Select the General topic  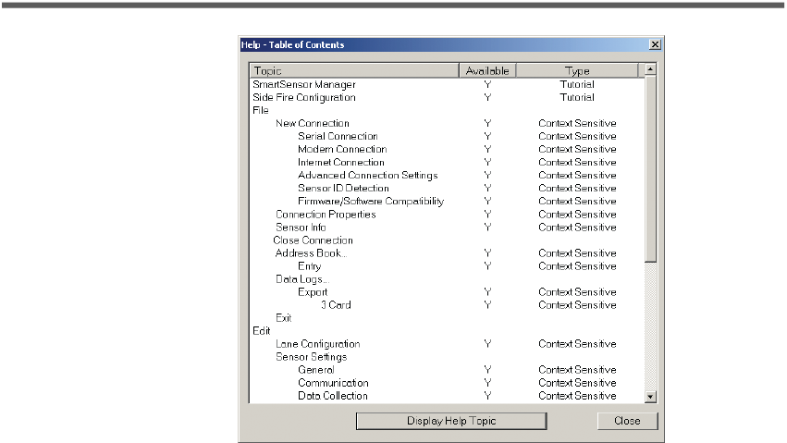(x=315, y=370)
